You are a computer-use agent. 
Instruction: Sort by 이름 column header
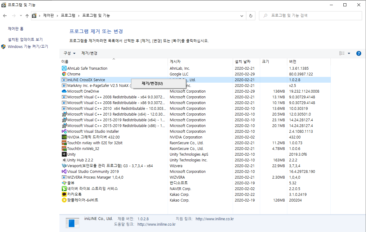tap(114, 62)
